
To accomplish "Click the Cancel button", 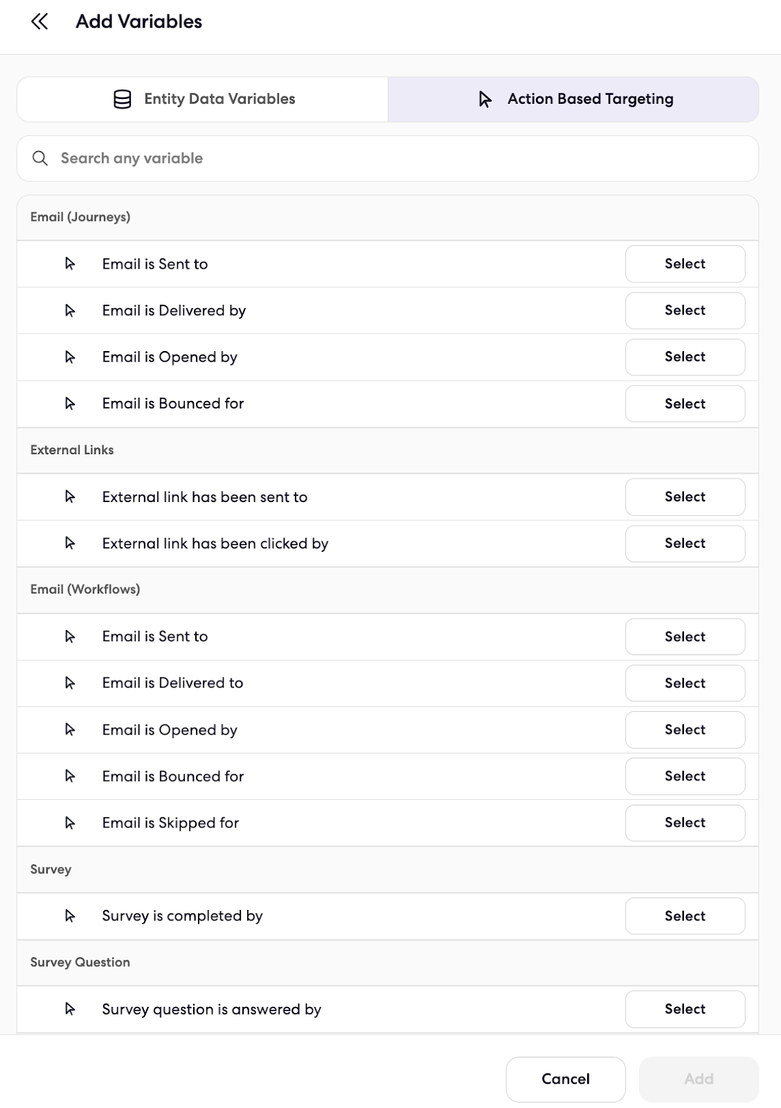I will click(566, 1079).
